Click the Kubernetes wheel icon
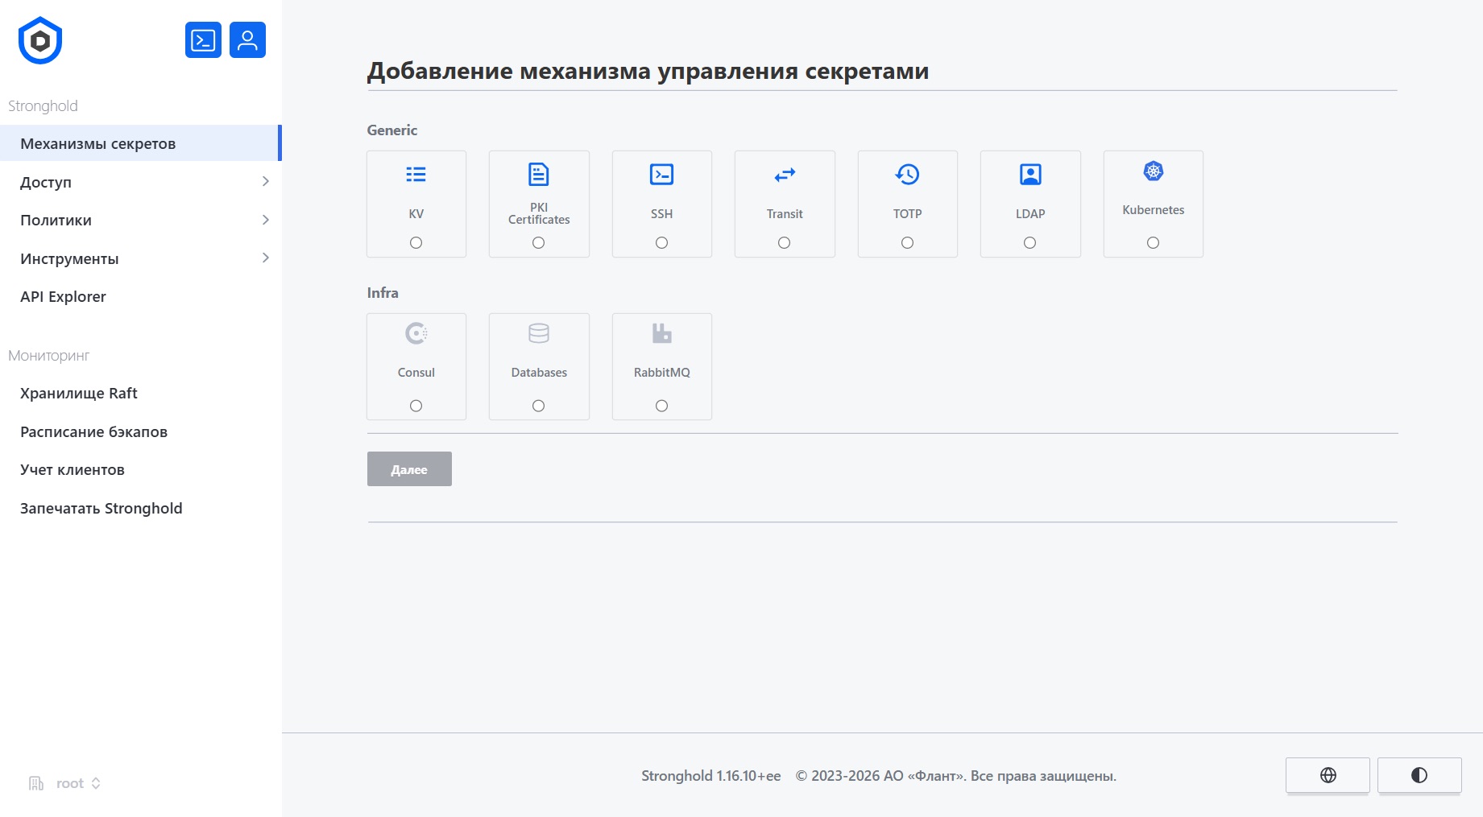This screenshot has width=1483, height=817. click(1154, 171)
